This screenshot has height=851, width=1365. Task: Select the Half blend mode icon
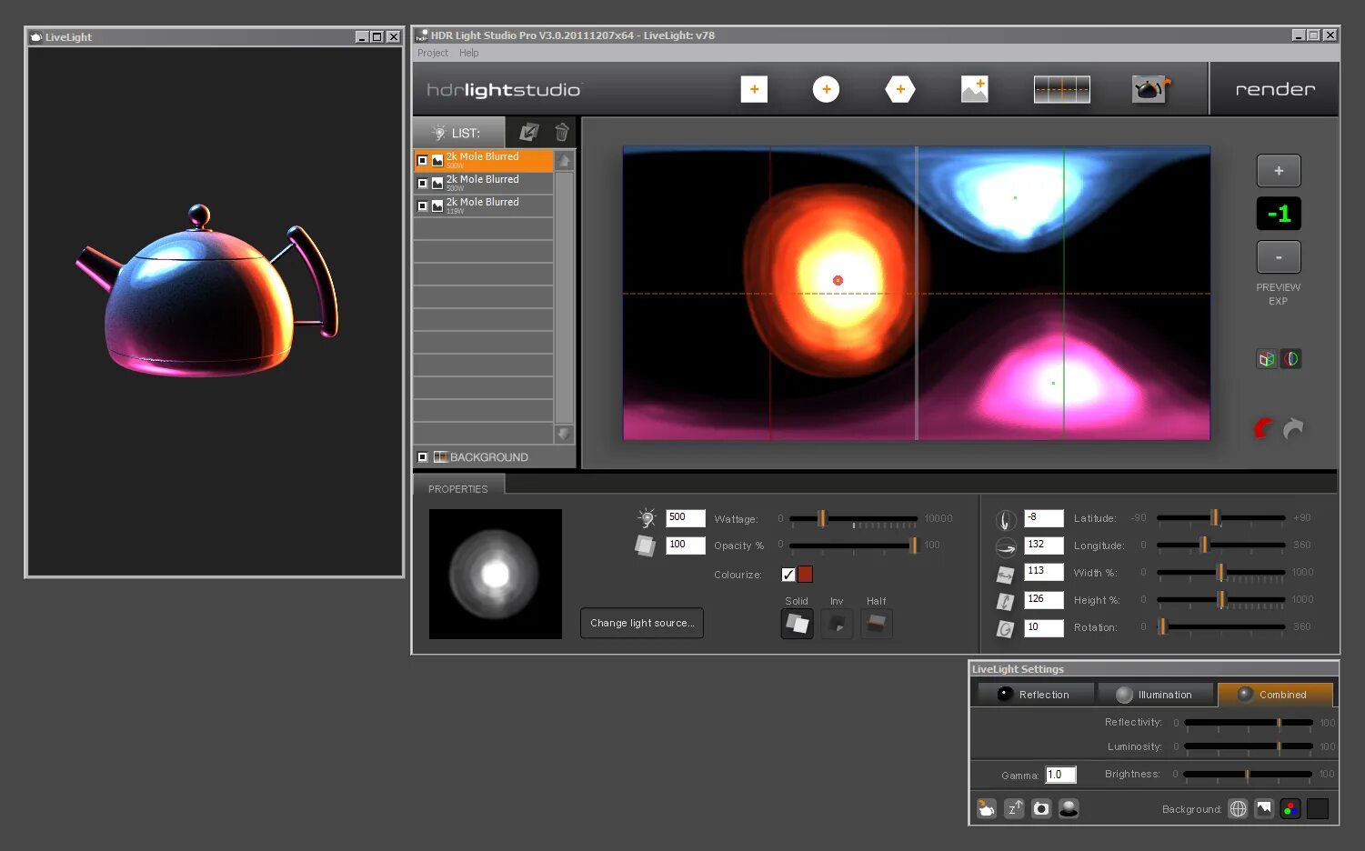coord(877,624)
